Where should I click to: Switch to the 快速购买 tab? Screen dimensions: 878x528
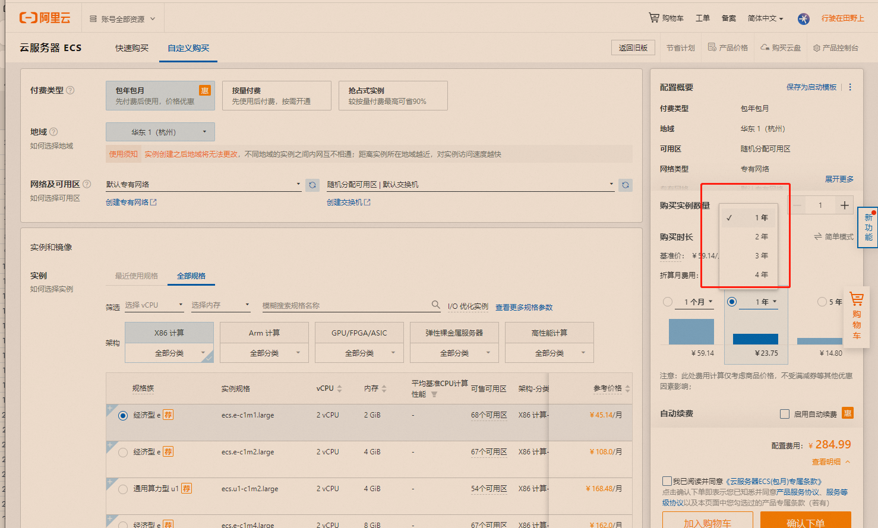point(132,48)
